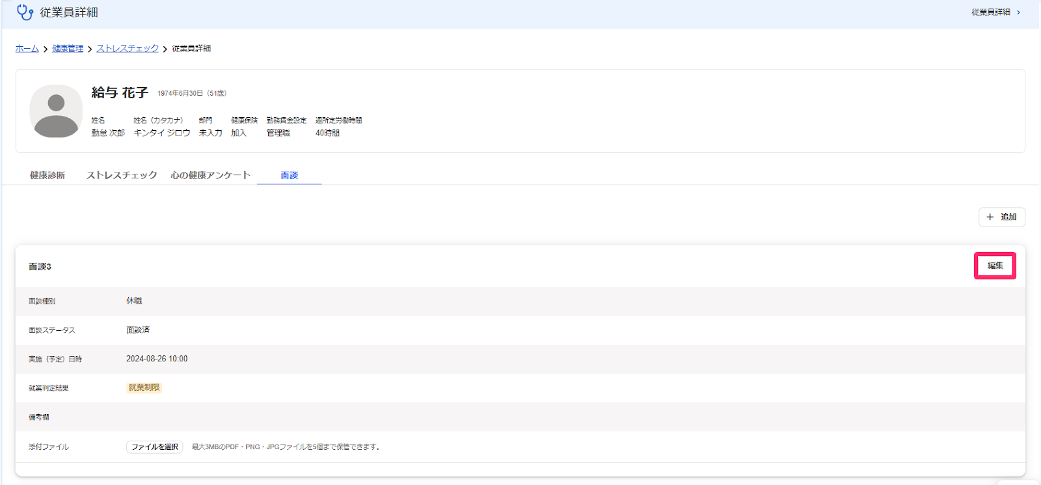Open the ストレスチェック breadcrumb link
This screenshot has height=485, width=1041.
pyautogui.click(x=128, y=49)
